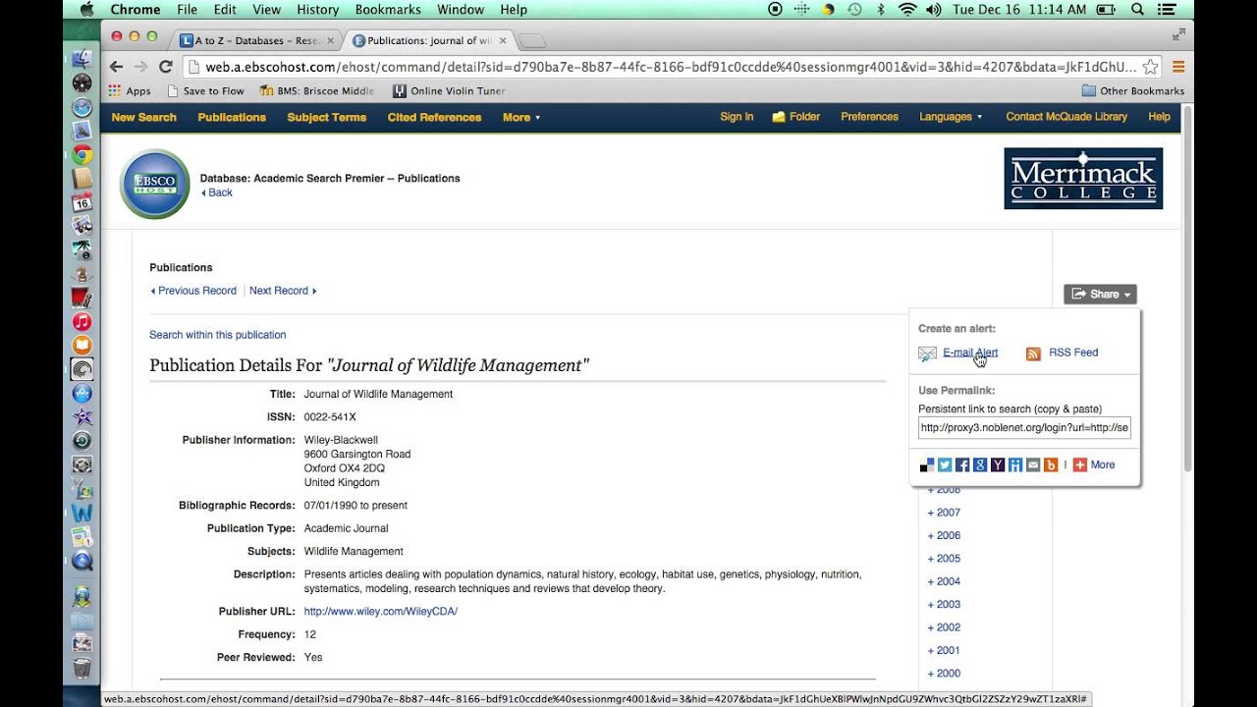Expand the 2003 issues list
The image size is (1257, 707).
point(944,605)
